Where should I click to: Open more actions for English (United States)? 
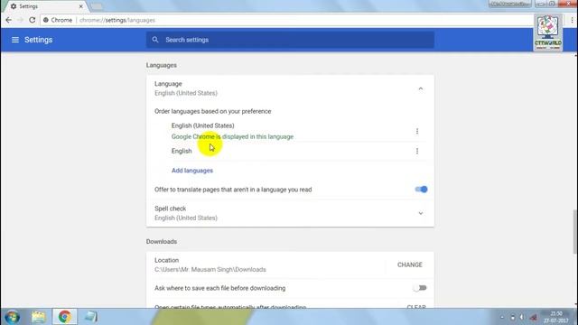417,131
